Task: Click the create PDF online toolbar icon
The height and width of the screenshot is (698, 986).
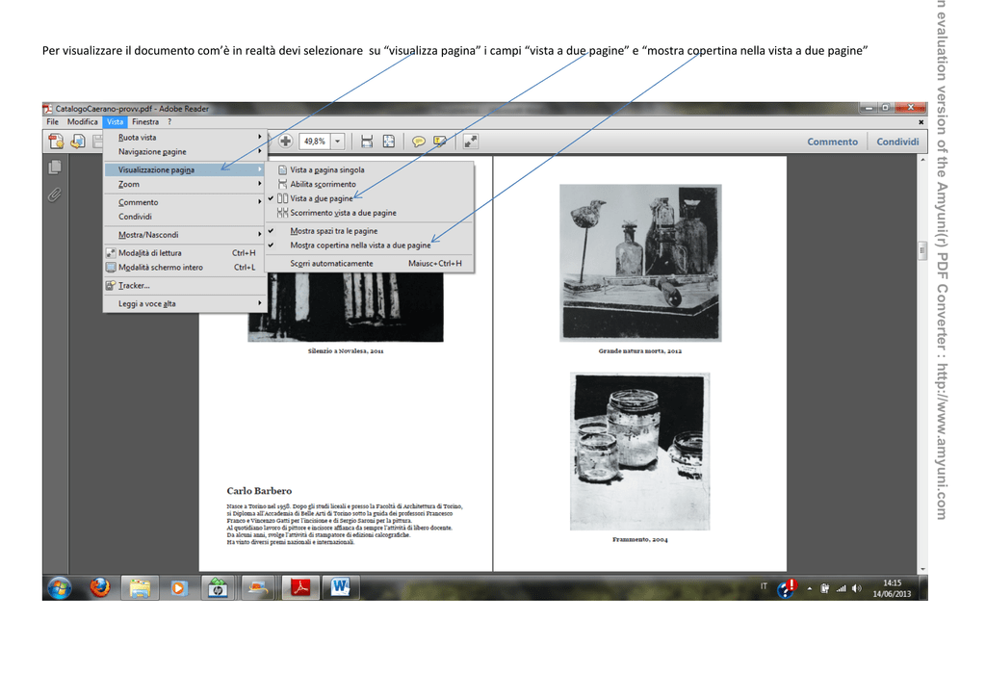Action: click(x=56, y=142)
